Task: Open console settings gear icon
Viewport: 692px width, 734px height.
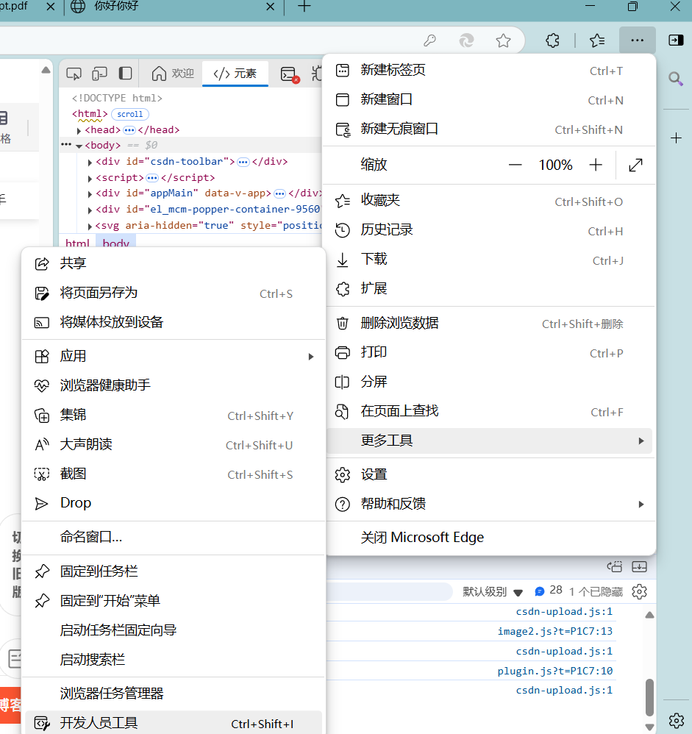Action: pos(639,592)
